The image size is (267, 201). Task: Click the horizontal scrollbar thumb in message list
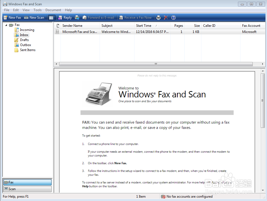tap(156, 64)
